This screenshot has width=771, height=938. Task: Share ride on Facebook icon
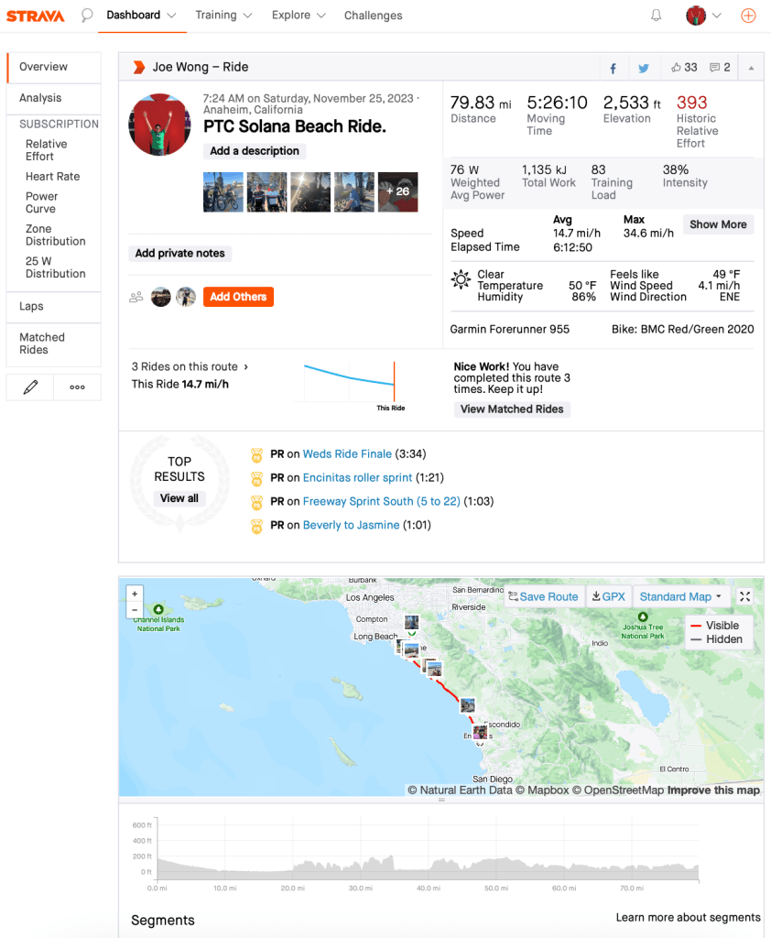(x=613, y=68)
